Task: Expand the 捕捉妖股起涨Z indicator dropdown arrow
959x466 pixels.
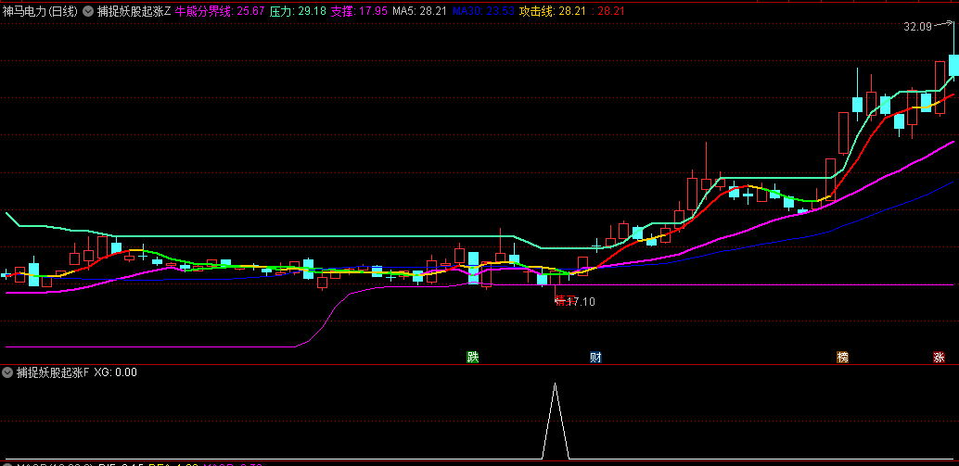Action: (x=88, y=11)
